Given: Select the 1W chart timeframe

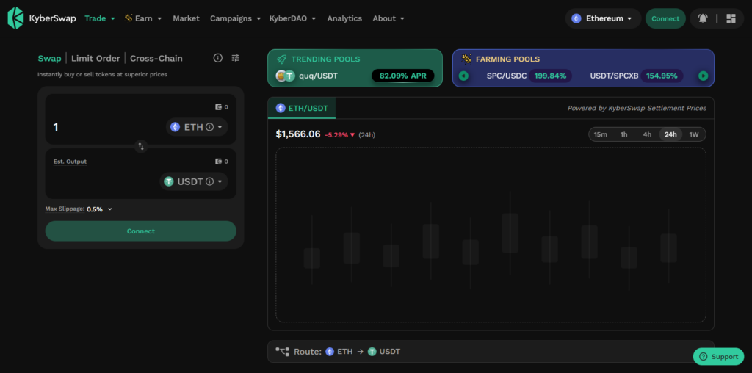Looking at the screenshot, I should click(x=694, y=134).
